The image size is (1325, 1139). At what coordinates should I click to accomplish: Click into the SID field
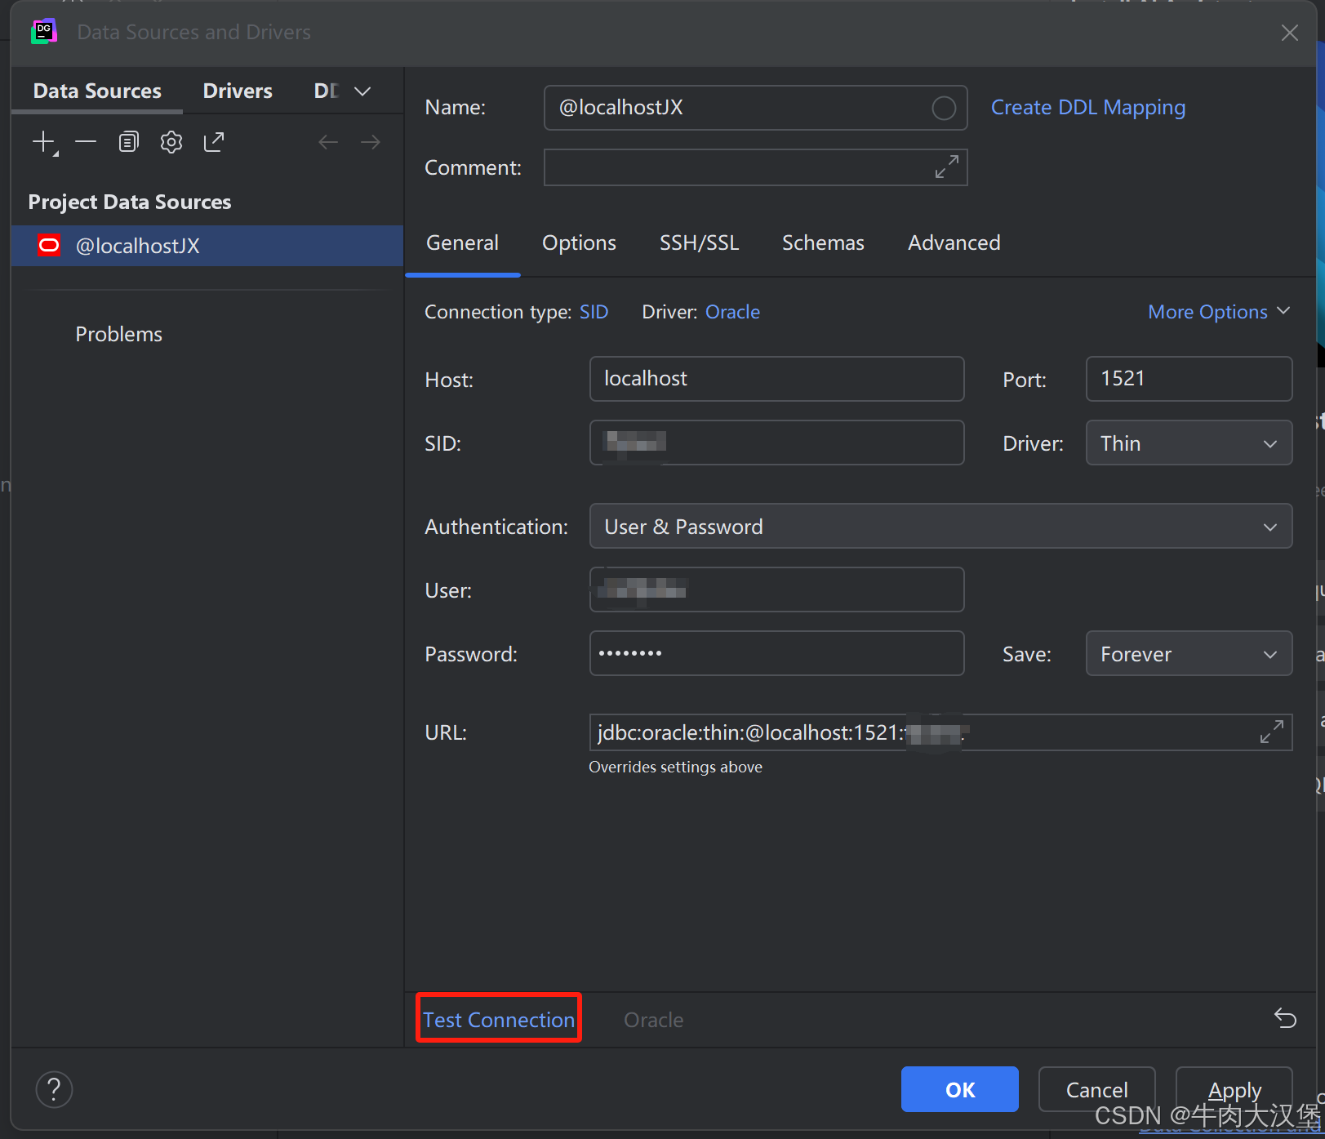pos(776,443)
